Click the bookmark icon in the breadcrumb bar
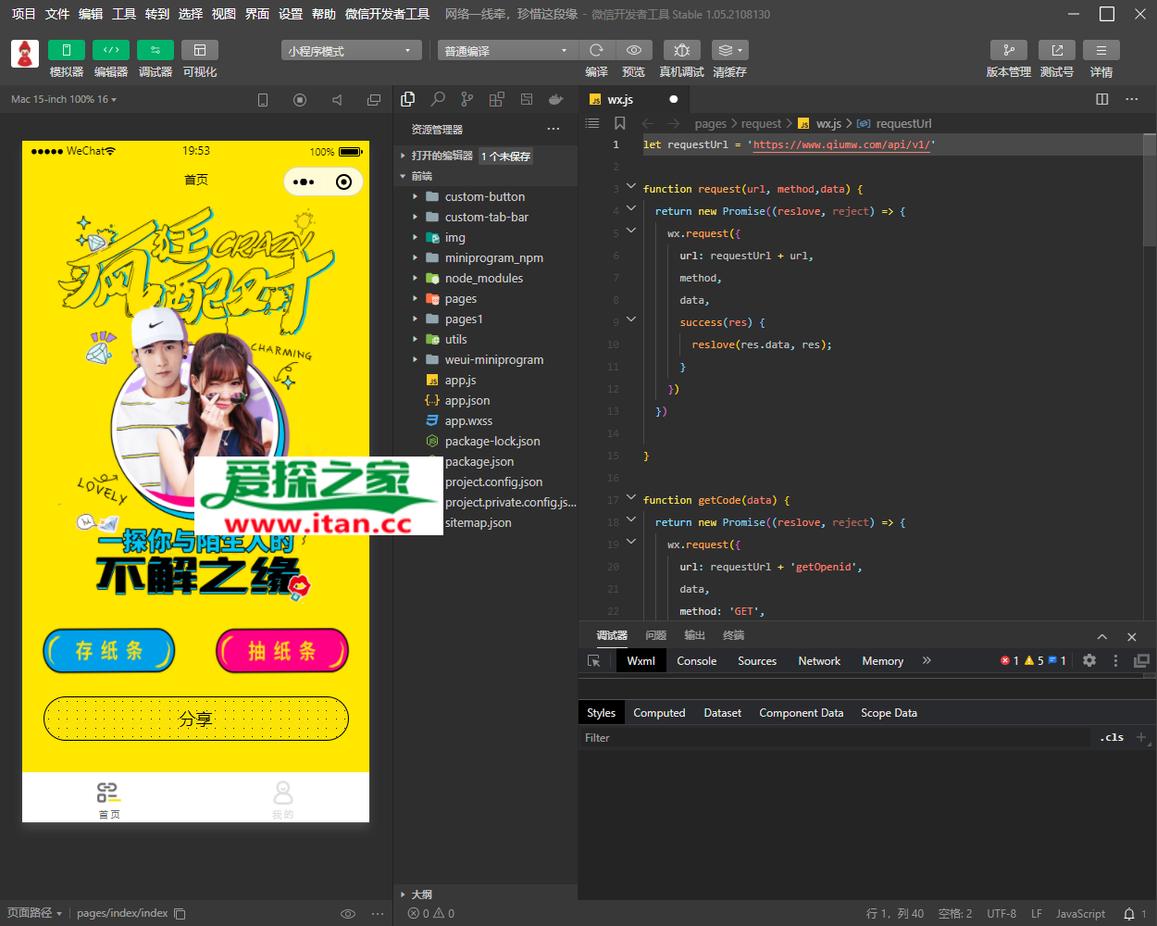 [x=620, y=123]
